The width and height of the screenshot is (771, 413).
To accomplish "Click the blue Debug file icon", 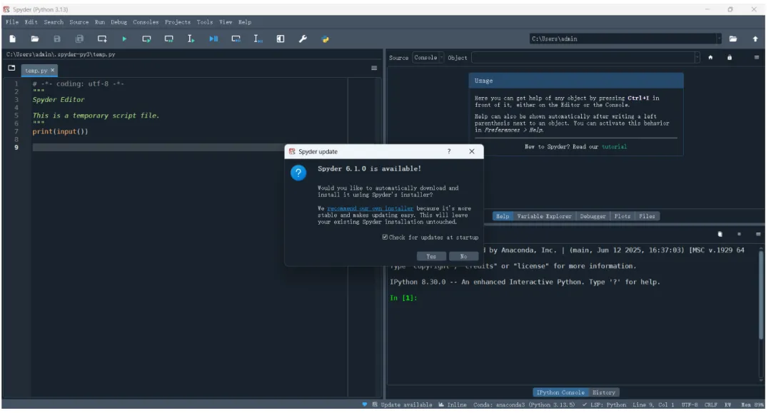I will [x=213, y=39].
